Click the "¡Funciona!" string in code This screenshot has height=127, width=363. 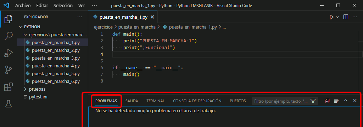tap(156, 48)
